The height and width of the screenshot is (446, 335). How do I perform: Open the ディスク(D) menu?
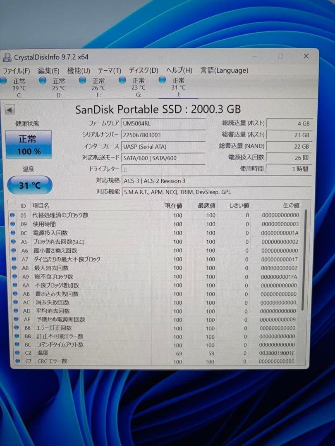(x=142, y=71)
